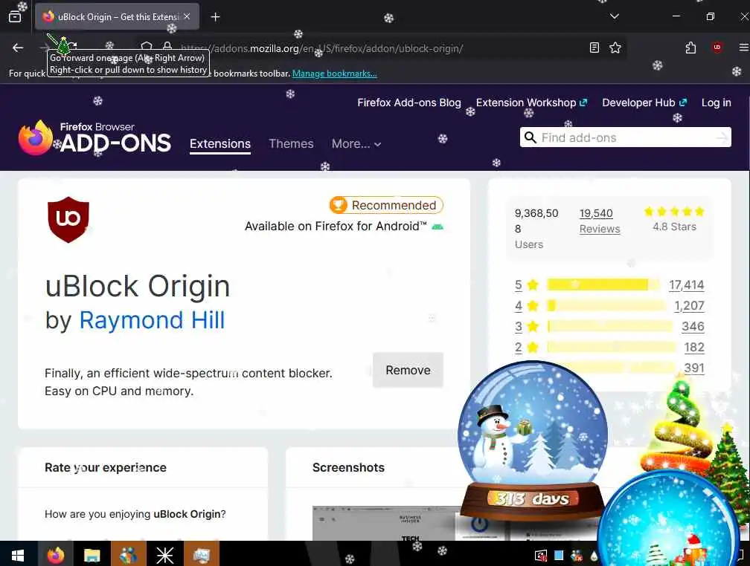Click the Firefox Browser ADD-ONS logo
The image size is (750, 566).
tap(94, 137)
